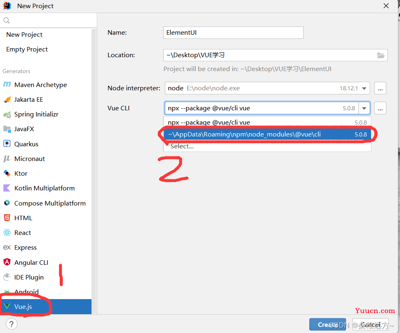Click the generators list scrollbar
Viewport: 400px width, 333px height.
(94, 172)
